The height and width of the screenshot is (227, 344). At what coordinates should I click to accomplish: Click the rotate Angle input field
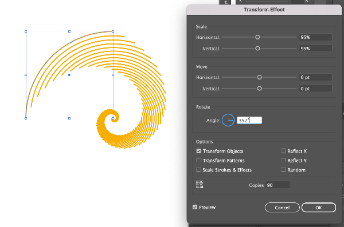249,121
